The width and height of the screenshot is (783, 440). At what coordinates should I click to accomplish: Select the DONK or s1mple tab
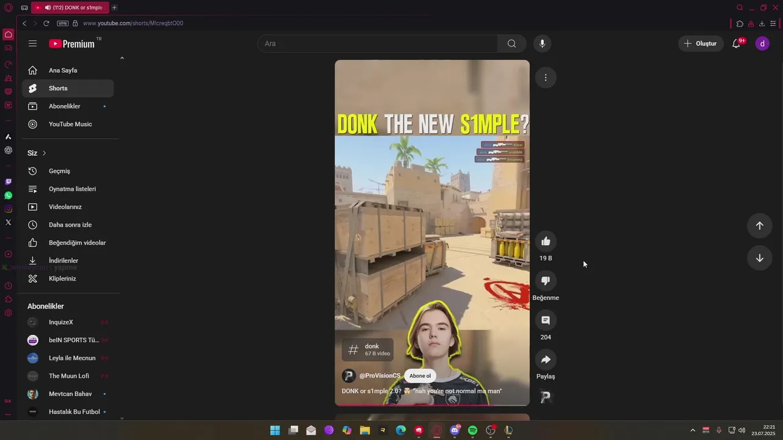click(70, 7)
